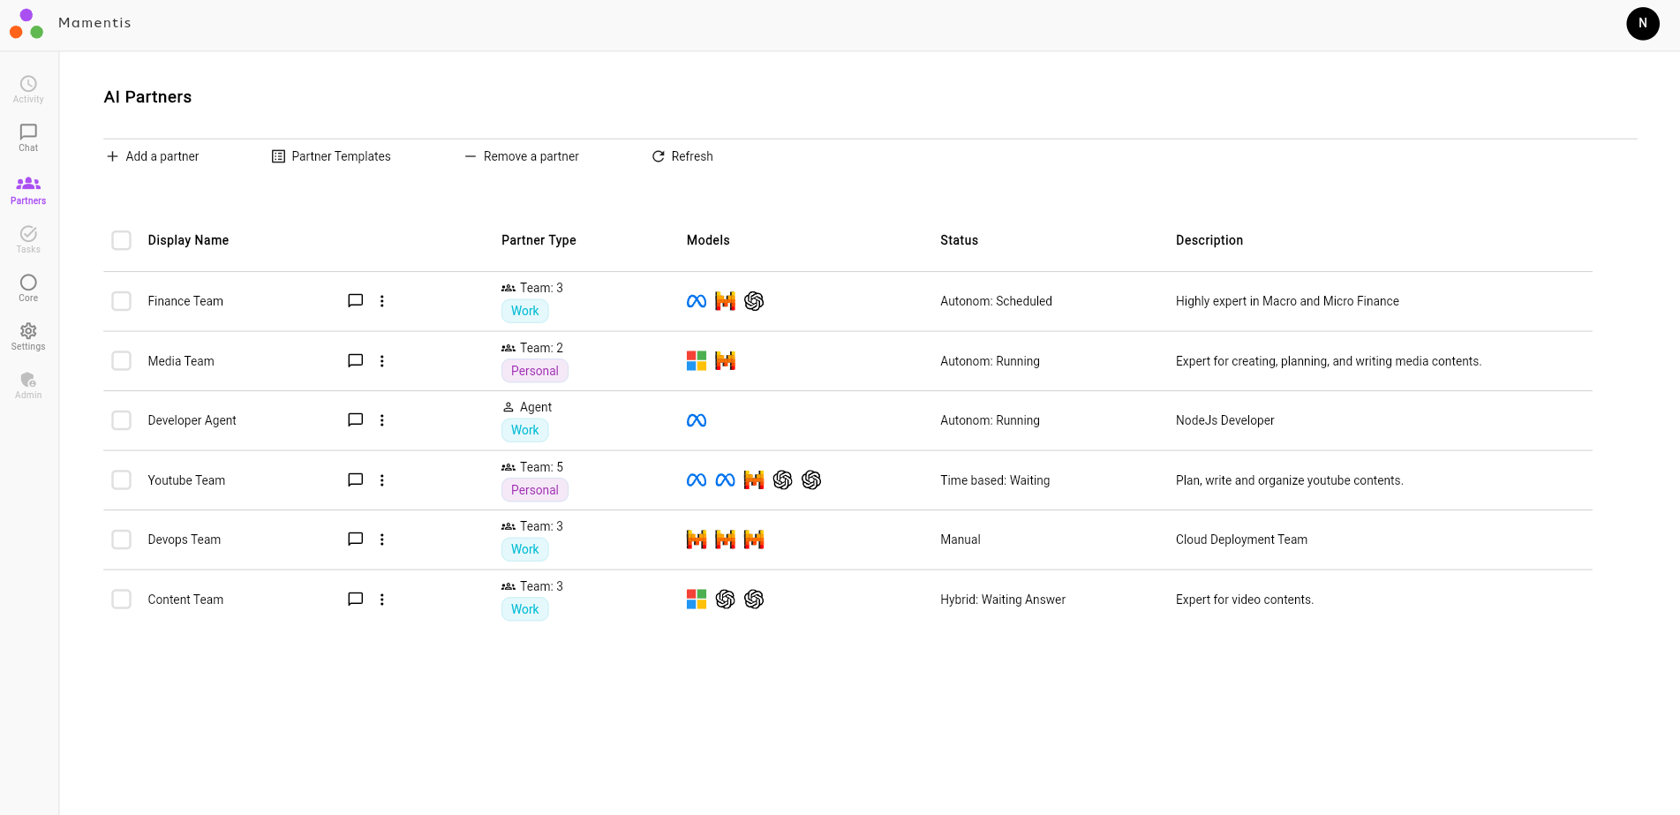Open chat for Finance Team
Screen dimensions: 1680x815
(356, 301)
